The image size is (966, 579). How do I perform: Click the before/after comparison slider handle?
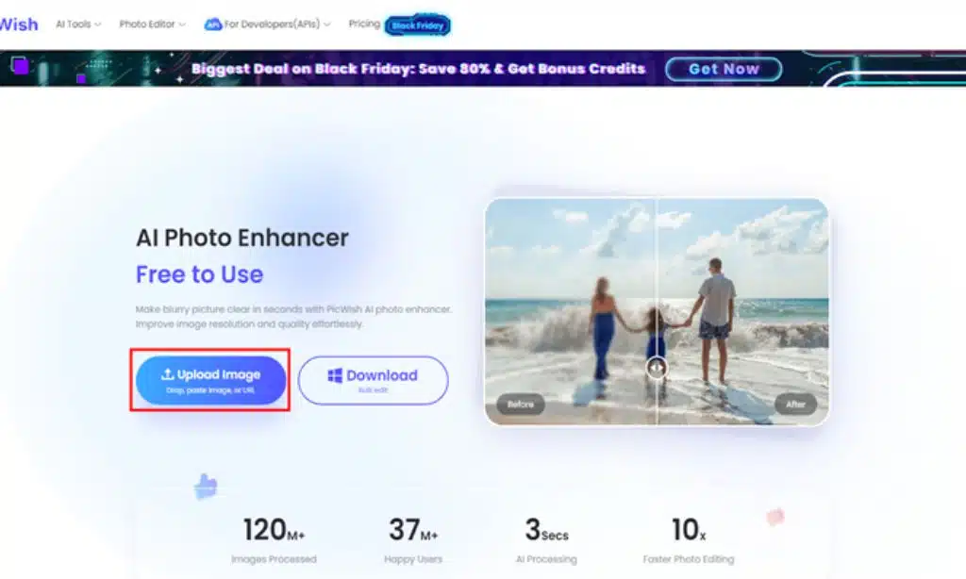click(x=657, y=368)
